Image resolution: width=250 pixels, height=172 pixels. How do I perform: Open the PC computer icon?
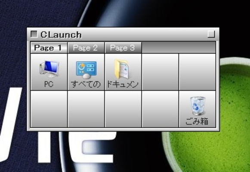coord(49,72)
